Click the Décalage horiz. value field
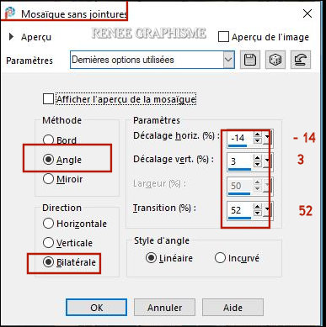This screenshot has width=326, height=327. point(240,139)
